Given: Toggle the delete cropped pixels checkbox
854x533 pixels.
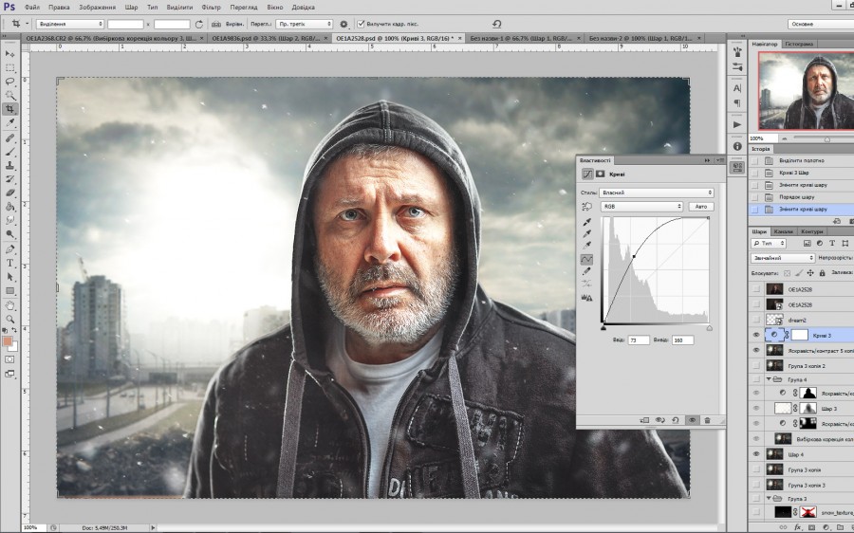Looking at the screenshot, I should pos(359,23).
